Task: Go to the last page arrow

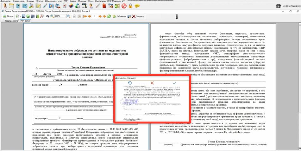Action: click(x=104, y=16)
